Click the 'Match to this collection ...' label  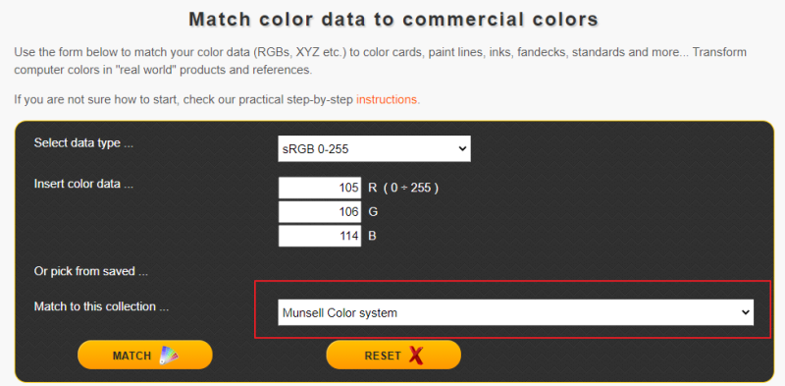[102, 306]
